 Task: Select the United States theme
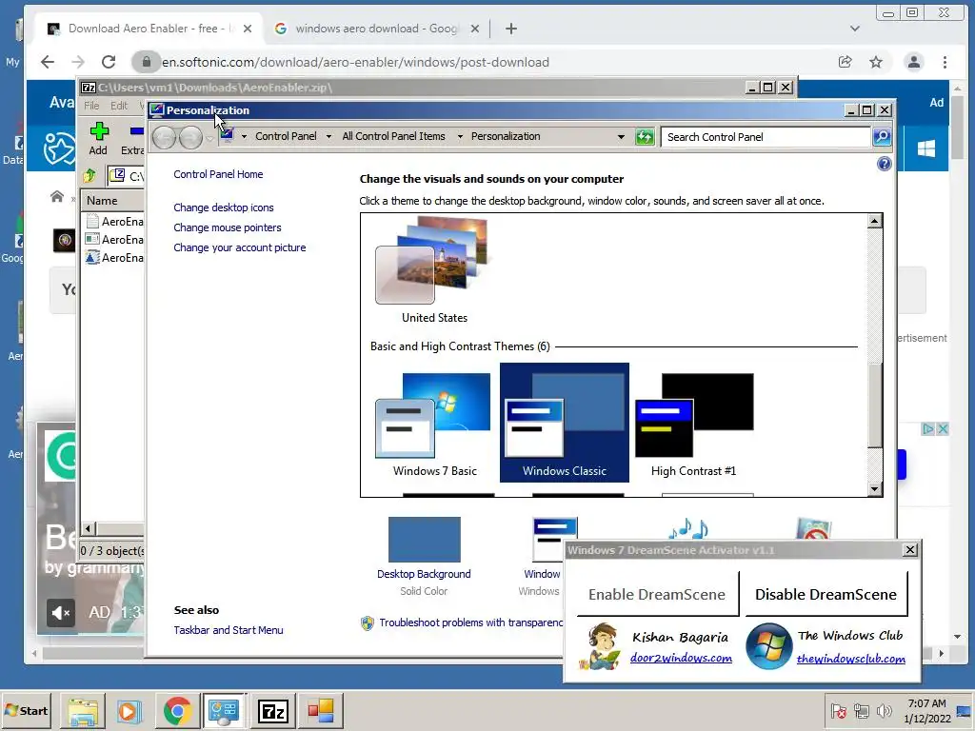click(x=434, y=269)
